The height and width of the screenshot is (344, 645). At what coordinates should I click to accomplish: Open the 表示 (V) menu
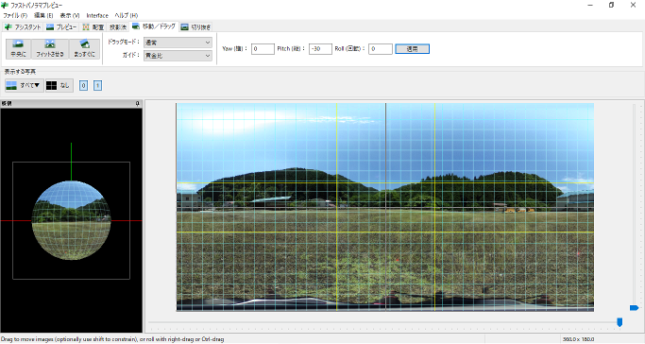coord(70,15)
